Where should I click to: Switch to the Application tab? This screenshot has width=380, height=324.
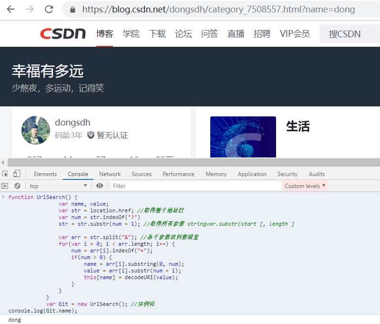click(x=252, y=174)
